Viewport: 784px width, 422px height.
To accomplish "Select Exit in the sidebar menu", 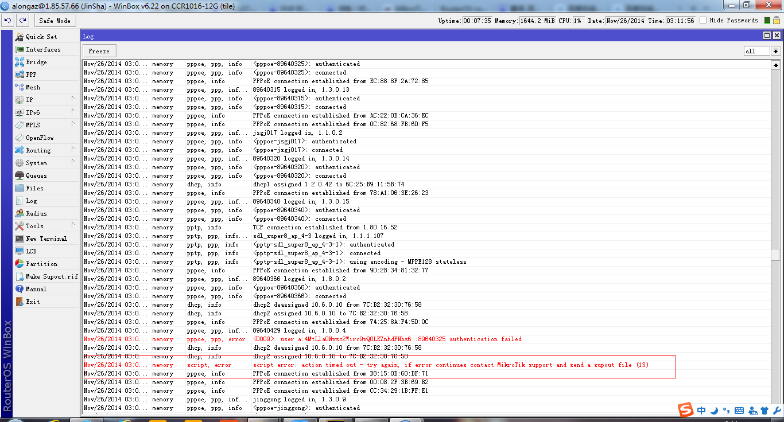I will coord(45,302).
